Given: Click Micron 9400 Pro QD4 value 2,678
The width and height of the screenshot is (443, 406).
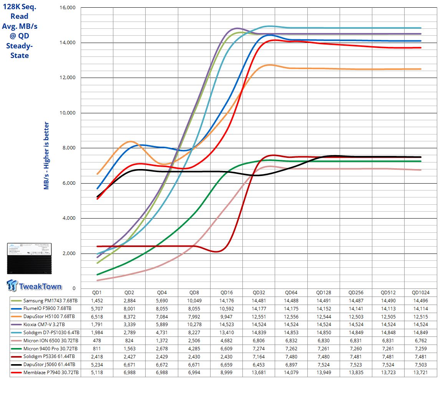Looking at the screenshot, I should [162, 349].
